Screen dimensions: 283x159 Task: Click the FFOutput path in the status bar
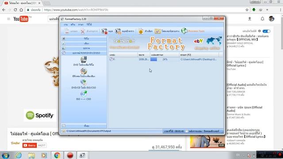88,131
